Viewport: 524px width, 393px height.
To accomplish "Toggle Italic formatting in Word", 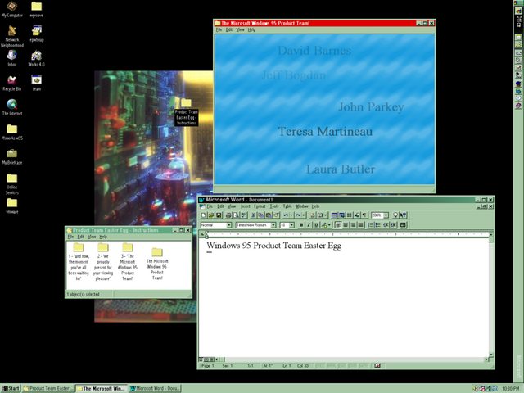I will click(309, 225).
